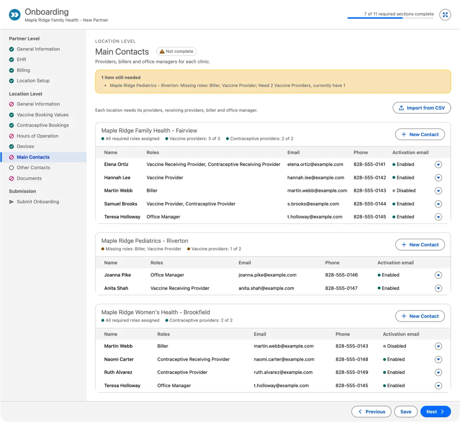Image resolution: width=460 pixels, height=422 pixels.
Task: Click the incomplete icon beside Documents
Action: click(x=11, y=178)
